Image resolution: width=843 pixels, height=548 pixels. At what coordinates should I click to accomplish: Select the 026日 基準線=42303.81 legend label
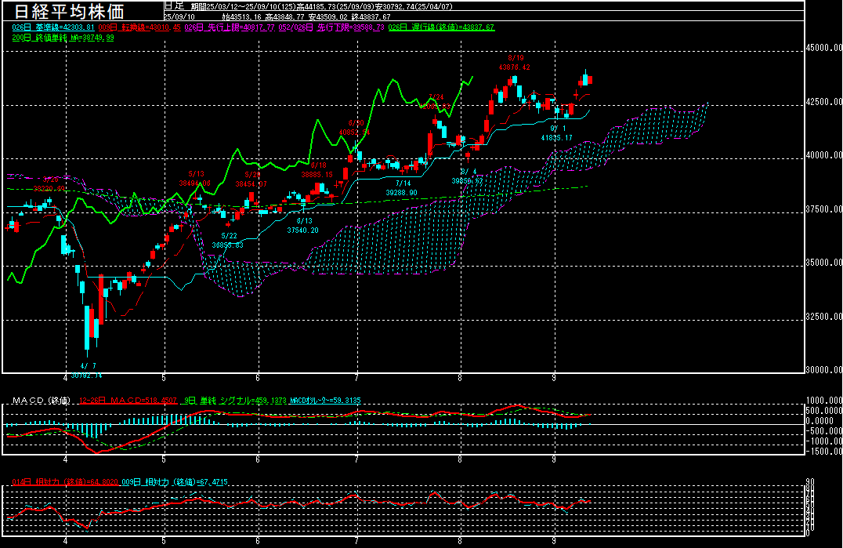click(53, 27)
